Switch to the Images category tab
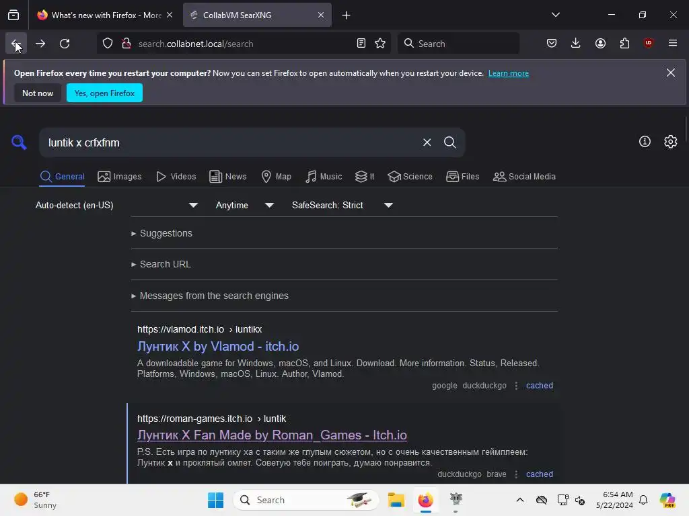Image resolution: width=689 pixels, height=516 pixels. tap(120, 177)
